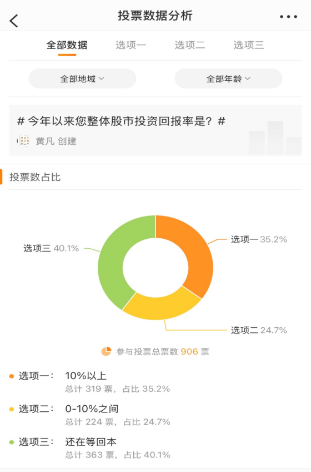This screenshot has height=472, width=311.
Task: Tap the yellow dot for 选项二
Action: pyautogui.click(x=12, y=409)
